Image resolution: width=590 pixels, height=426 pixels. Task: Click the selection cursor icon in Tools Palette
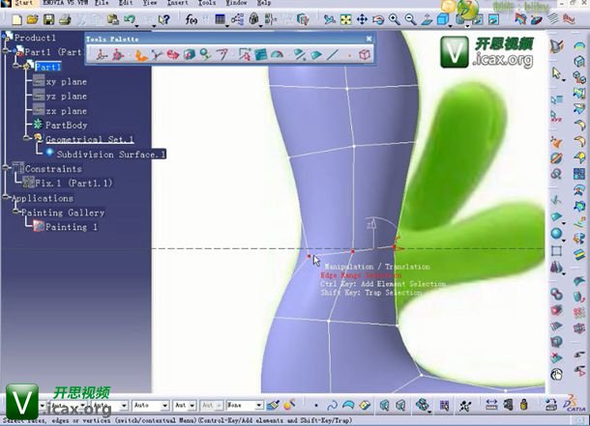pos(245,55)
